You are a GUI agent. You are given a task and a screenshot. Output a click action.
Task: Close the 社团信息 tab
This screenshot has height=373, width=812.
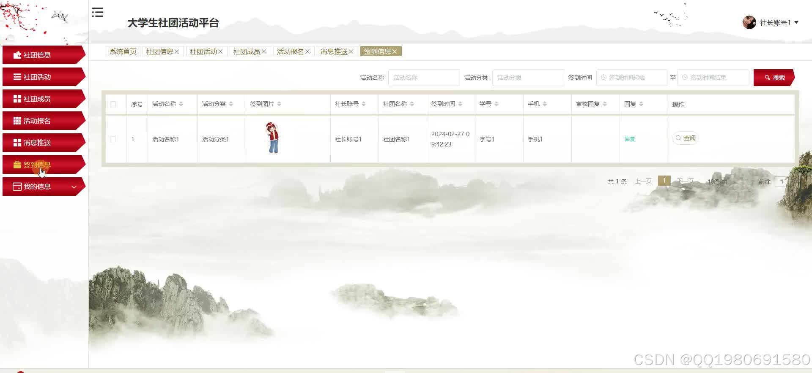coord(177,51)
